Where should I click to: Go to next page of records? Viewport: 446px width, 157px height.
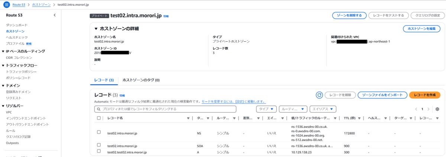[429, 109]
